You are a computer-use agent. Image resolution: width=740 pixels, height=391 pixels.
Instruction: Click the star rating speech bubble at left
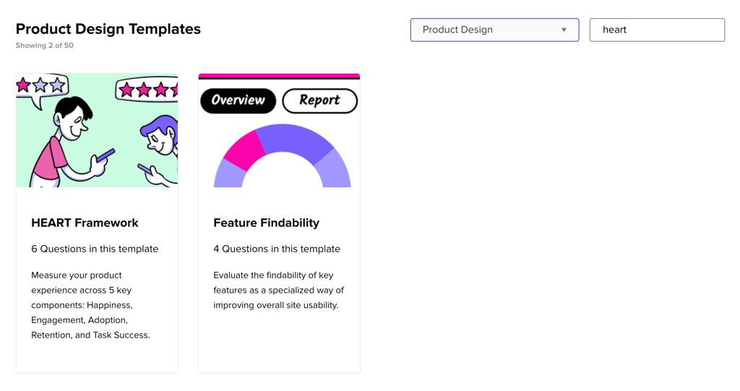click(41, 87)
